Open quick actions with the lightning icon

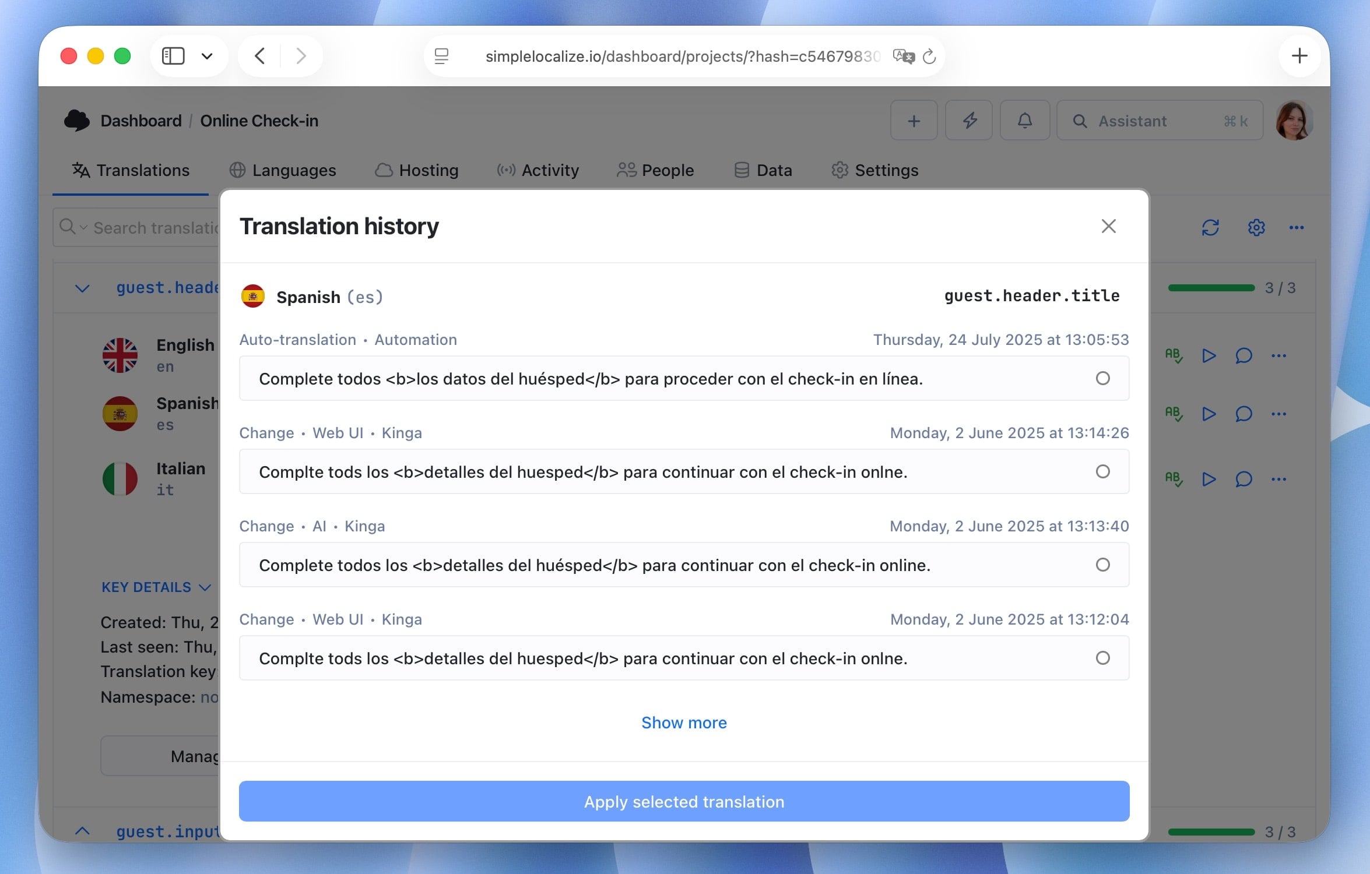coord(968,121)
